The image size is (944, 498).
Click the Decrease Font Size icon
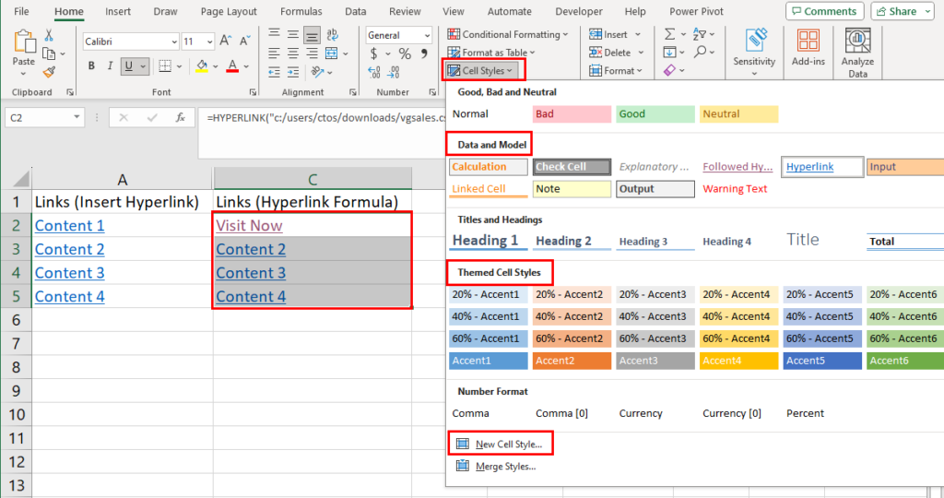click(244, 41)
